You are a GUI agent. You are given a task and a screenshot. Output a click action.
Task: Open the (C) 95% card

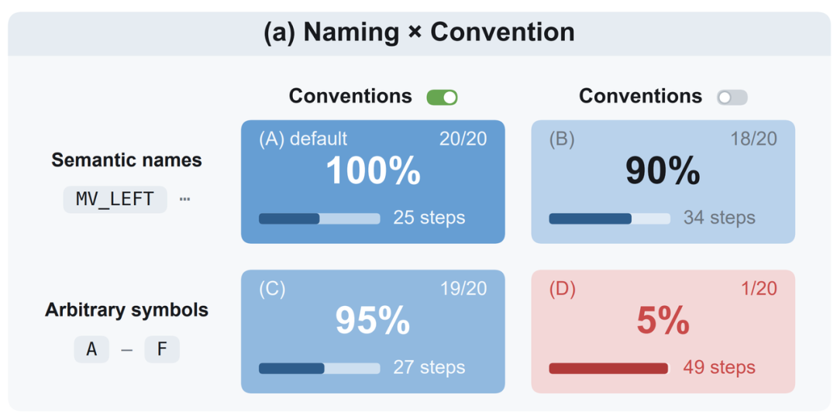click(373, 331)
